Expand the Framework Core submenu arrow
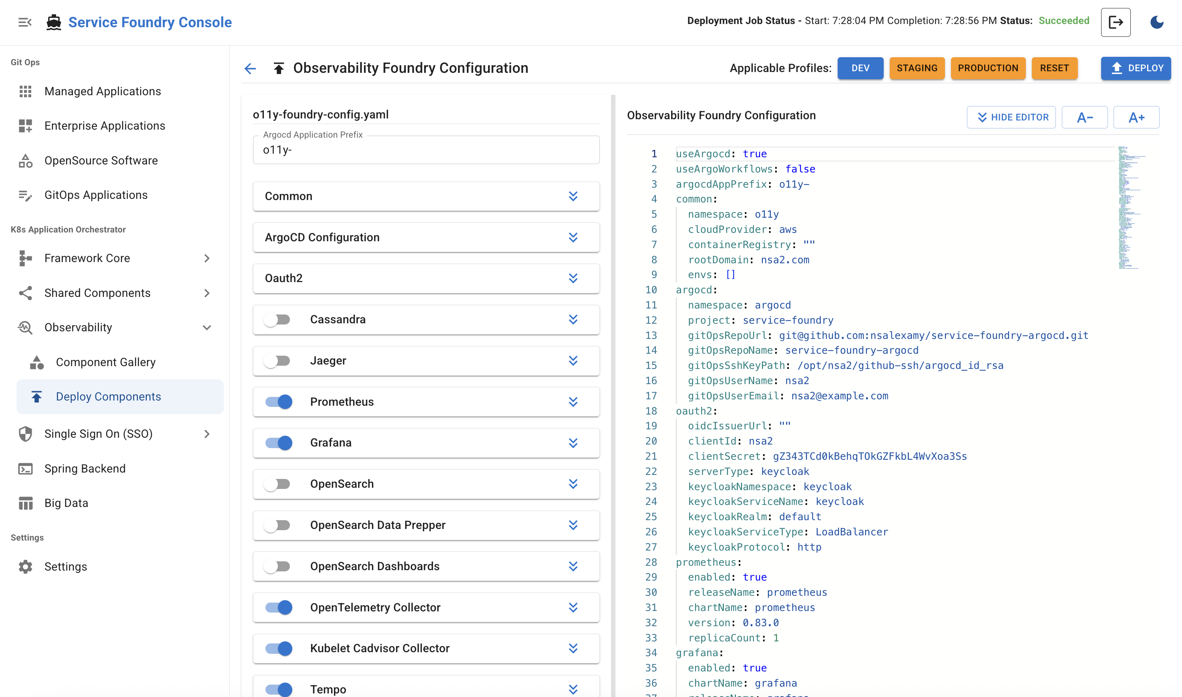 [x=207, y=258]
